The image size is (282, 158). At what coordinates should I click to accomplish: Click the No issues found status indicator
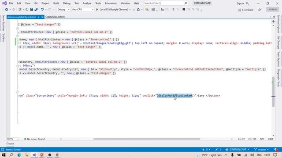34,139
